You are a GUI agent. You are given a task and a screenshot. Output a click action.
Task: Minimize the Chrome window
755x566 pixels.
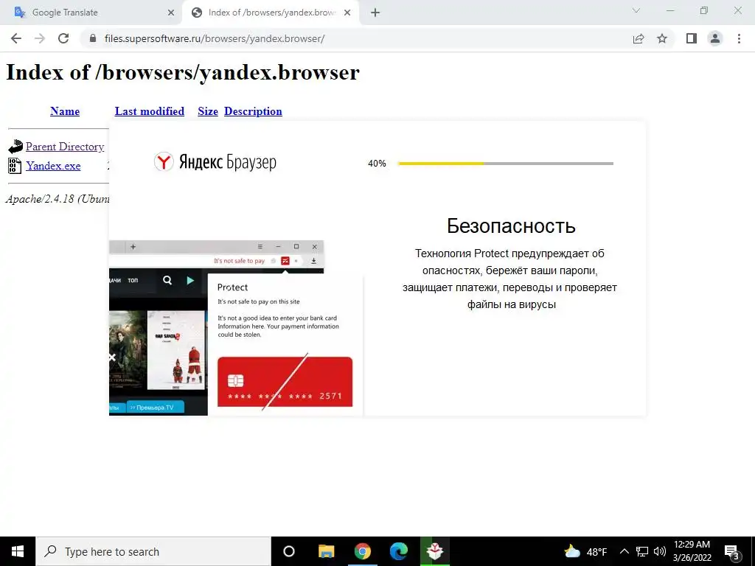coord(670,10)
